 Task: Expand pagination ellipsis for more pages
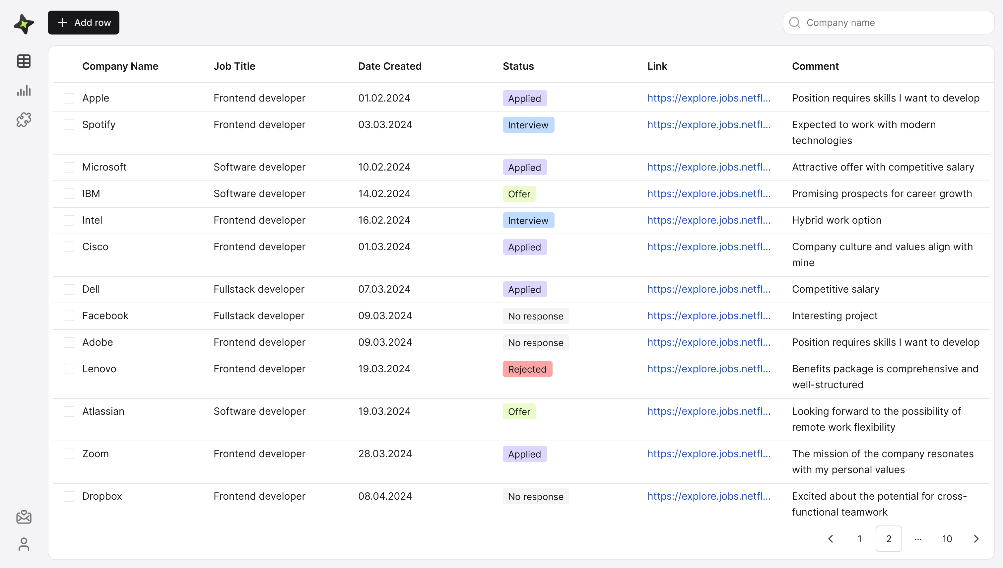(918, 539)
